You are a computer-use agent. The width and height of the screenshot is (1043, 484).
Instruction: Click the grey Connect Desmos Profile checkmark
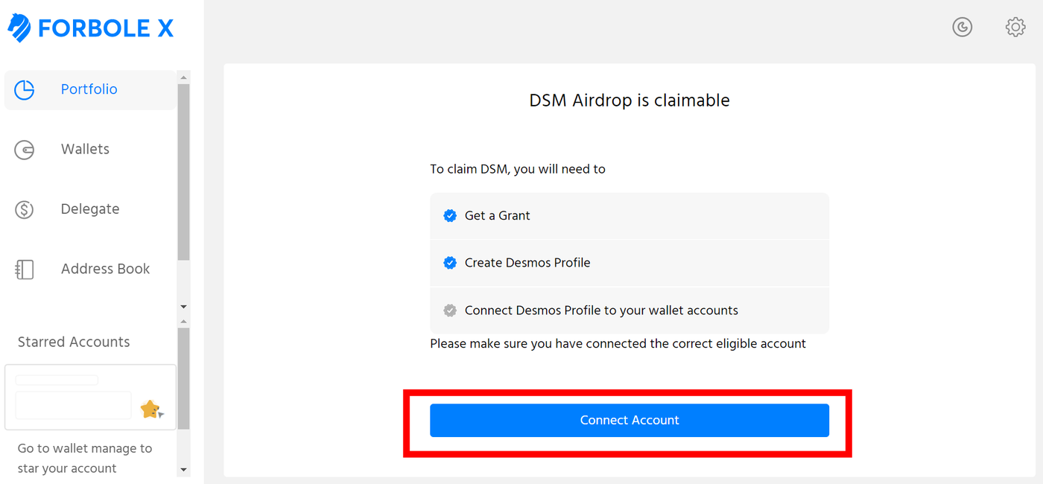click(x=450, y=311)
